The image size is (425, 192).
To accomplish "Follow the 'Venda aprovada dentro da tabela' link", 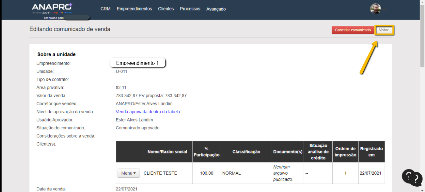I will pyautogui.click(x=148, y=112).
